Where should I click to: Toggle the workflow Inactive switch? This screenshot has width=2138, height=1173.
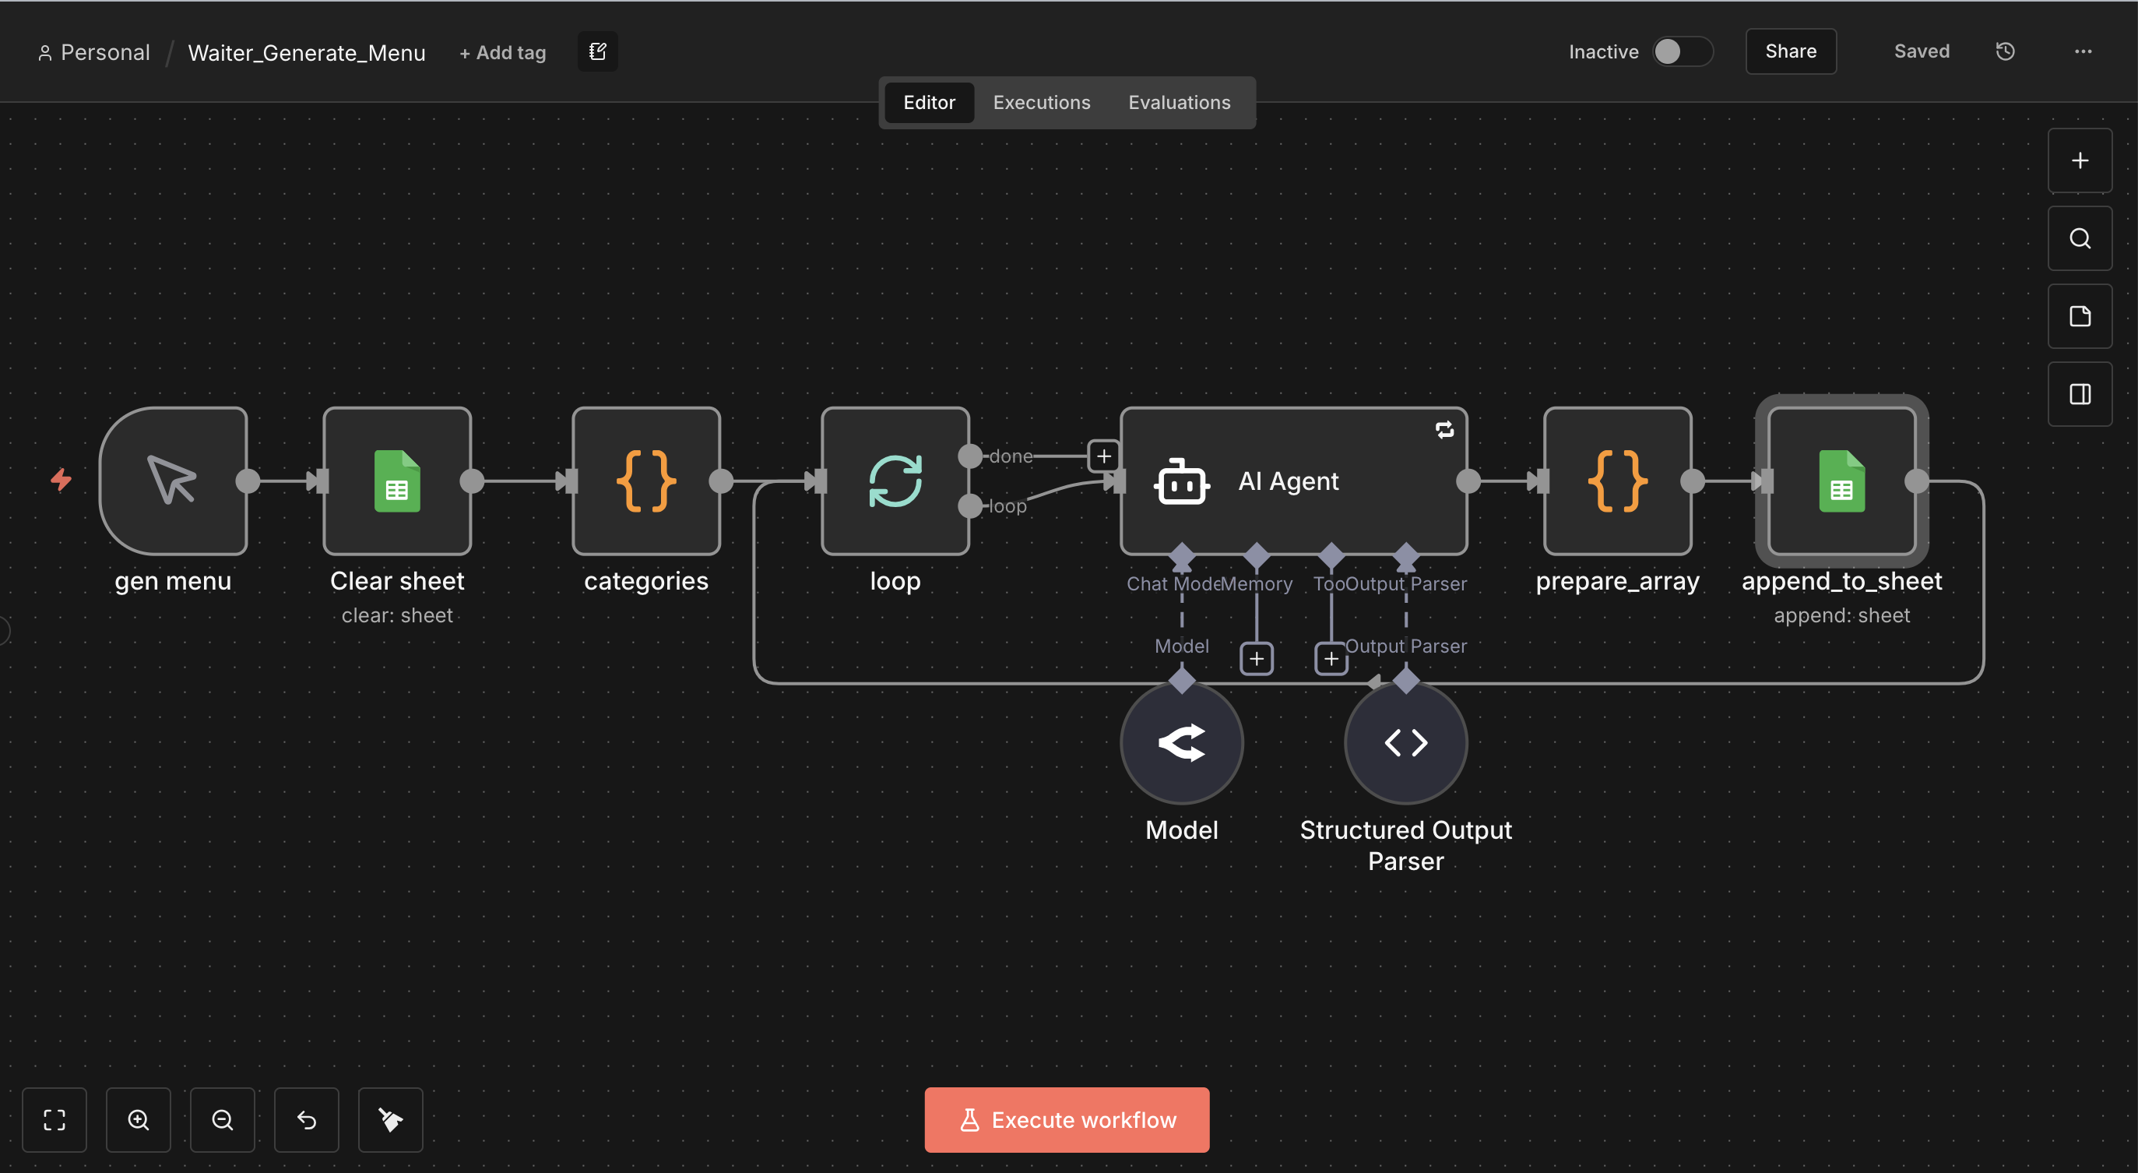coord(1682,51)
